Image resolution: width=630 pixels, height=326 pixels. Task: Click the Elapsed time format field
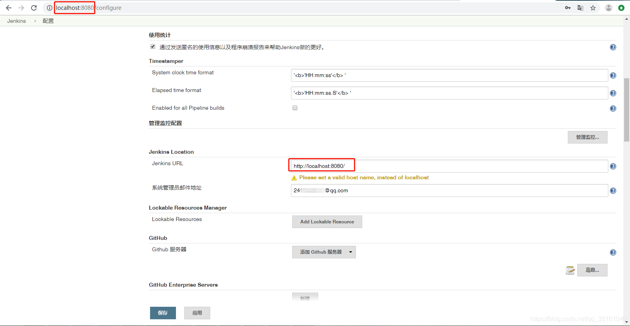click(x=450, y=93)
